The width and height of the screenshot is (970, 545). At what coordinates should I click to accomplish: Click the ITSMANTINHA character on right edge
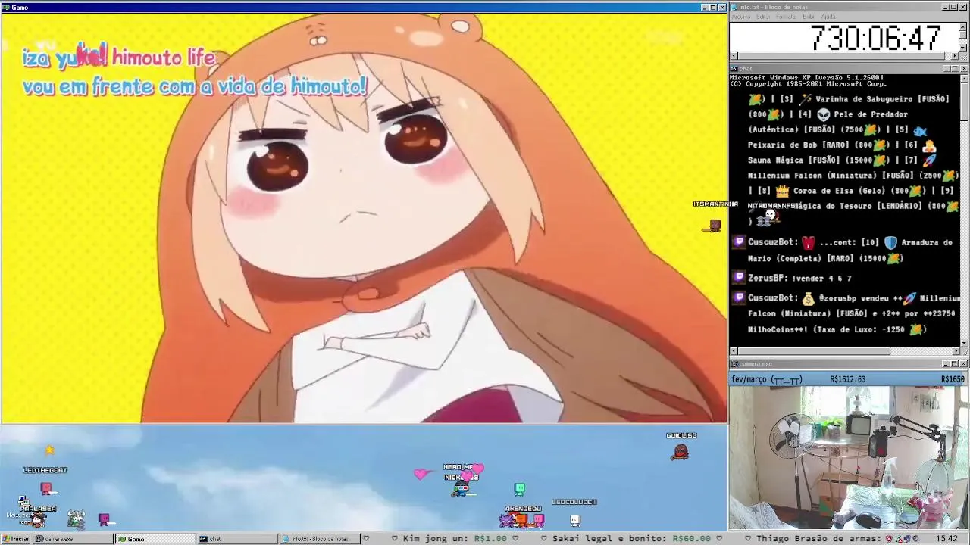(x=714, y=226)
